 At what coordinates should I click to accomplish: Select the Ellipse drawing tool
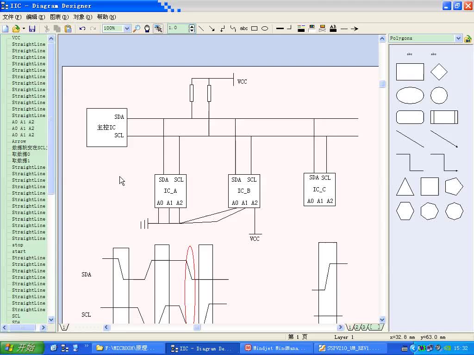point(264,28)
